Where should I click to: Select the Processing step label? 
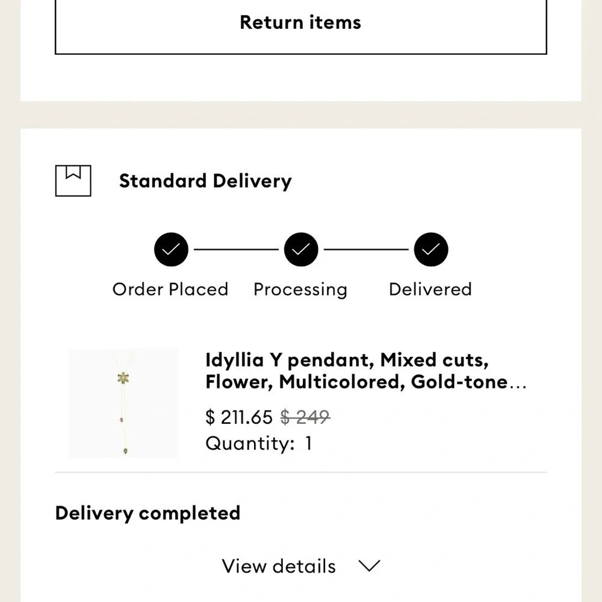(300, 290)
